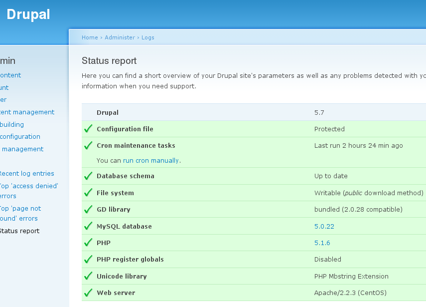Image resolution: width=426 pixels, height=307 pixels.
Task: Click the green checkmark beside Configuration file
Action: (88, 129)
